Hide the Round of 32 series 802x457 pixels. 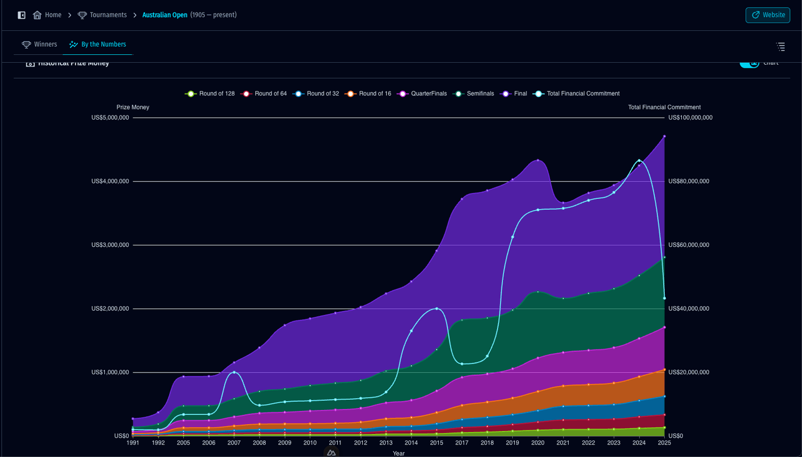(316, 94)
